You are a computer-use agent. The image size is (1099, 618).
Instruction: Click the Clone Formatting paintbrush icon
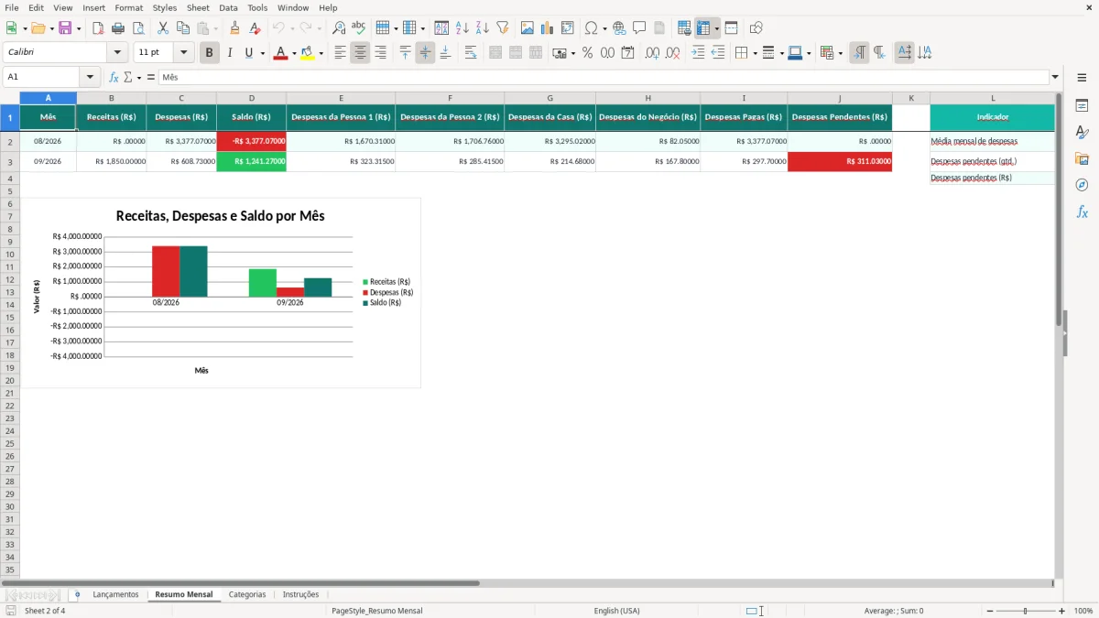234,28
